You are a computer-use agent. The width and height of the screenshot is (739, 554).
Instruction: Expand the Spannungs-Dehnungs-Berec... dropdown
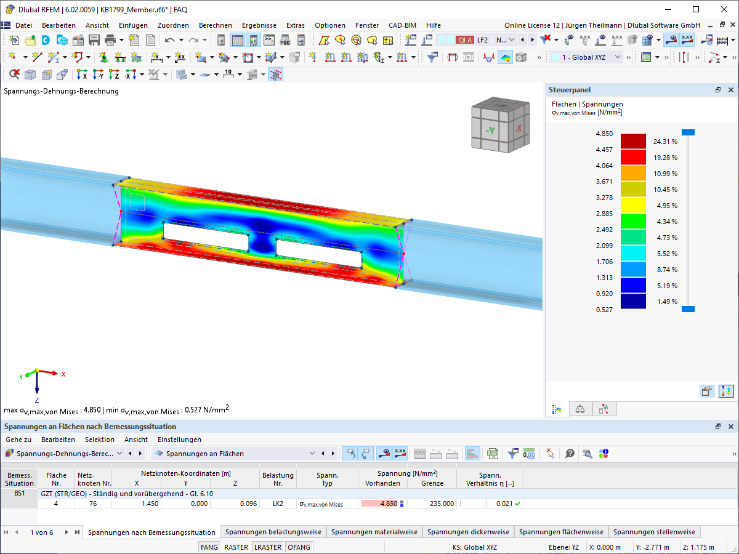(64, 454)
